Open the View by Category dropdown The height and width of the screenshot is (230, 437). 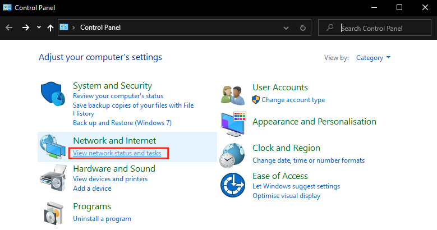pos(373,58)
